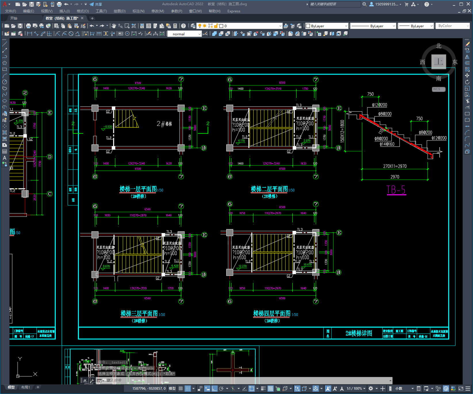This screenshot has height=394, width=473.
Task: Open the QuickCalc calculator icon
Action: coord(175,26)
